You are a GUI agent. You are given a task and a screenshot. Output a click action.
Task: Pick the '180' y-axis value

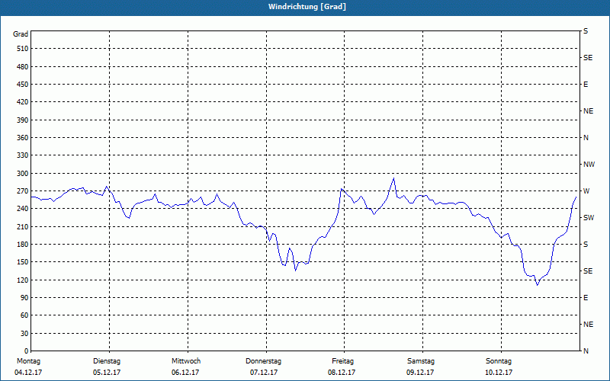coord(23,245)
